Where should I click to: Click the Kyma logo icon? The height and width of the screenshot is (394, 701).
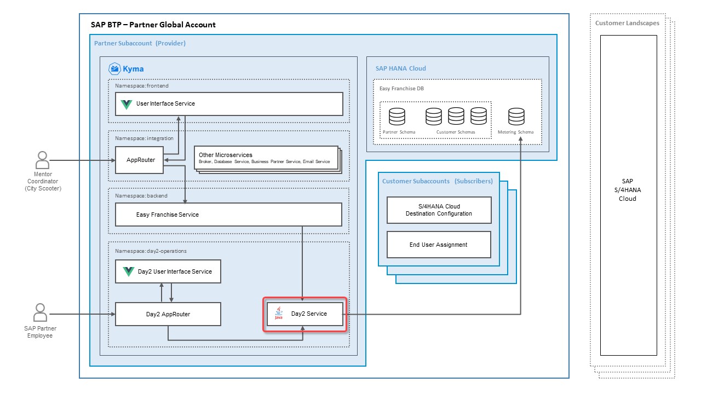tap(114, 68)
